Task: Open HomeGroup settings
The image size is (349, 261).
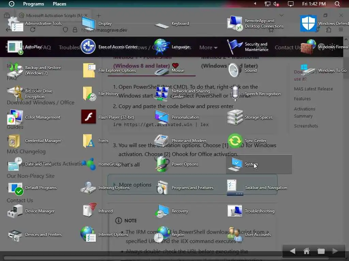Action: [x=101, y=164]
